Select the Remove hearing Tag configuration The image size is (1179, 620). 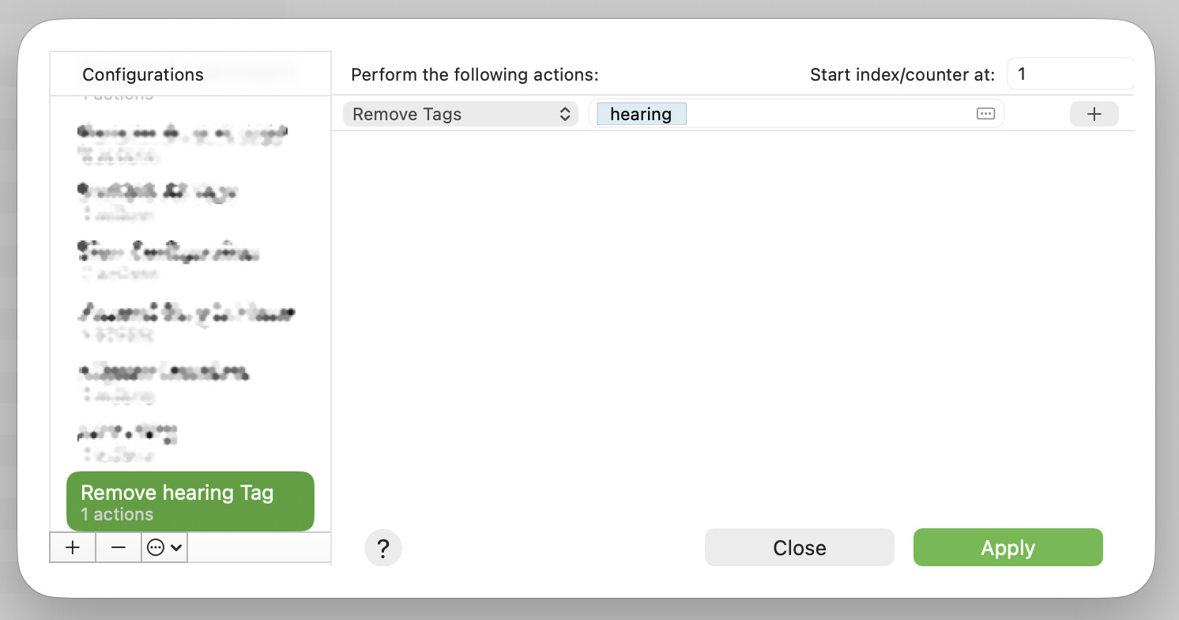(190, 501)
